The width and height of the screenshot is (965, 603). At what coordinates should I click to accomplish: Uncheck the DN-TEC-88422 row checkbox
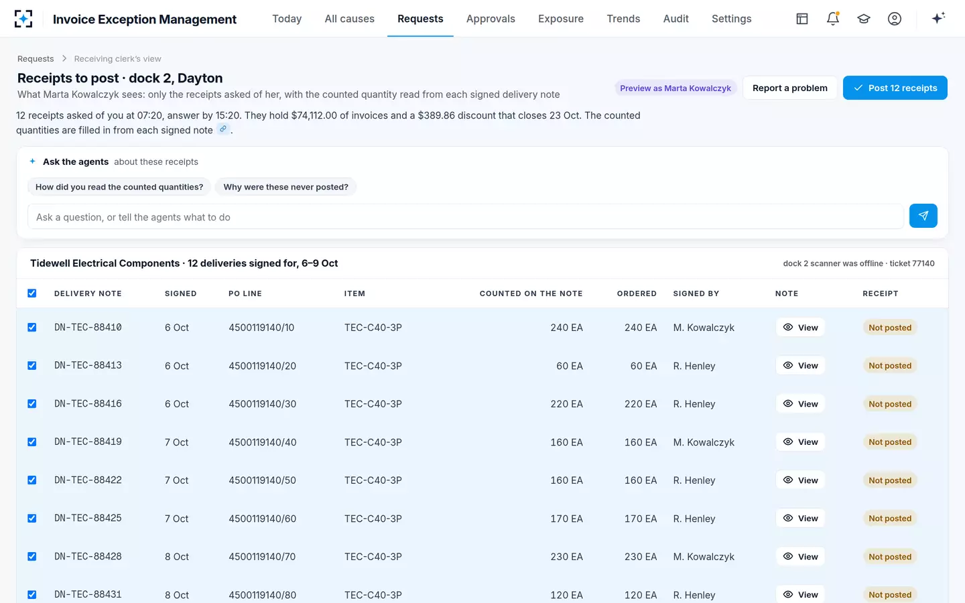(32, 480)
